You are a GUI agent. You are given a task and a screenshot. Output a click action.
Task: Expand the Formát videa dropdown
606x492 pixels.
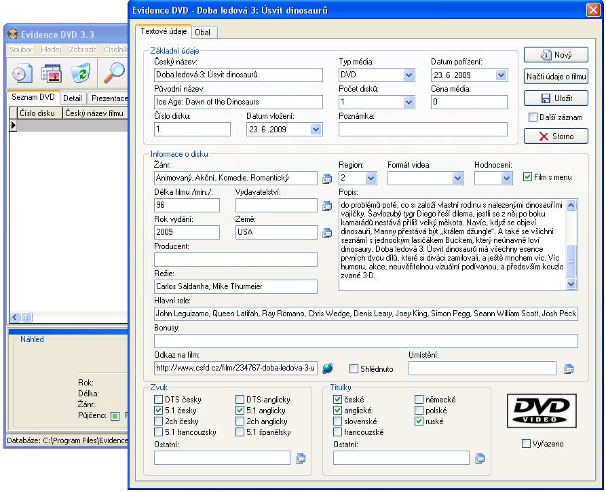[x=457, y=178]
